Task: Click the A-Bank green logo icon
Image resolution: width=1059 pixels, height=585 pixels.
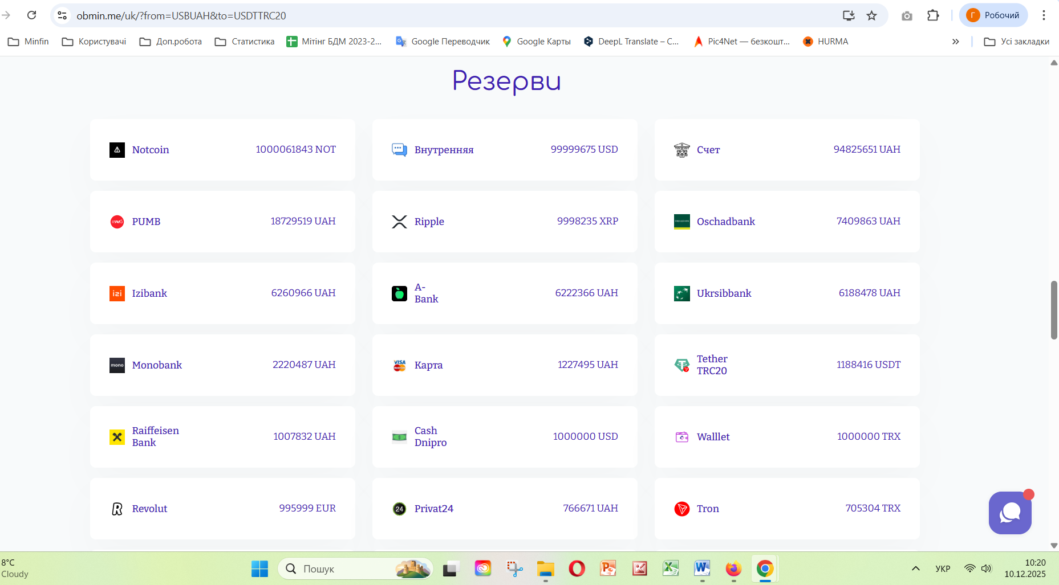Action: (x=399, y=293)
